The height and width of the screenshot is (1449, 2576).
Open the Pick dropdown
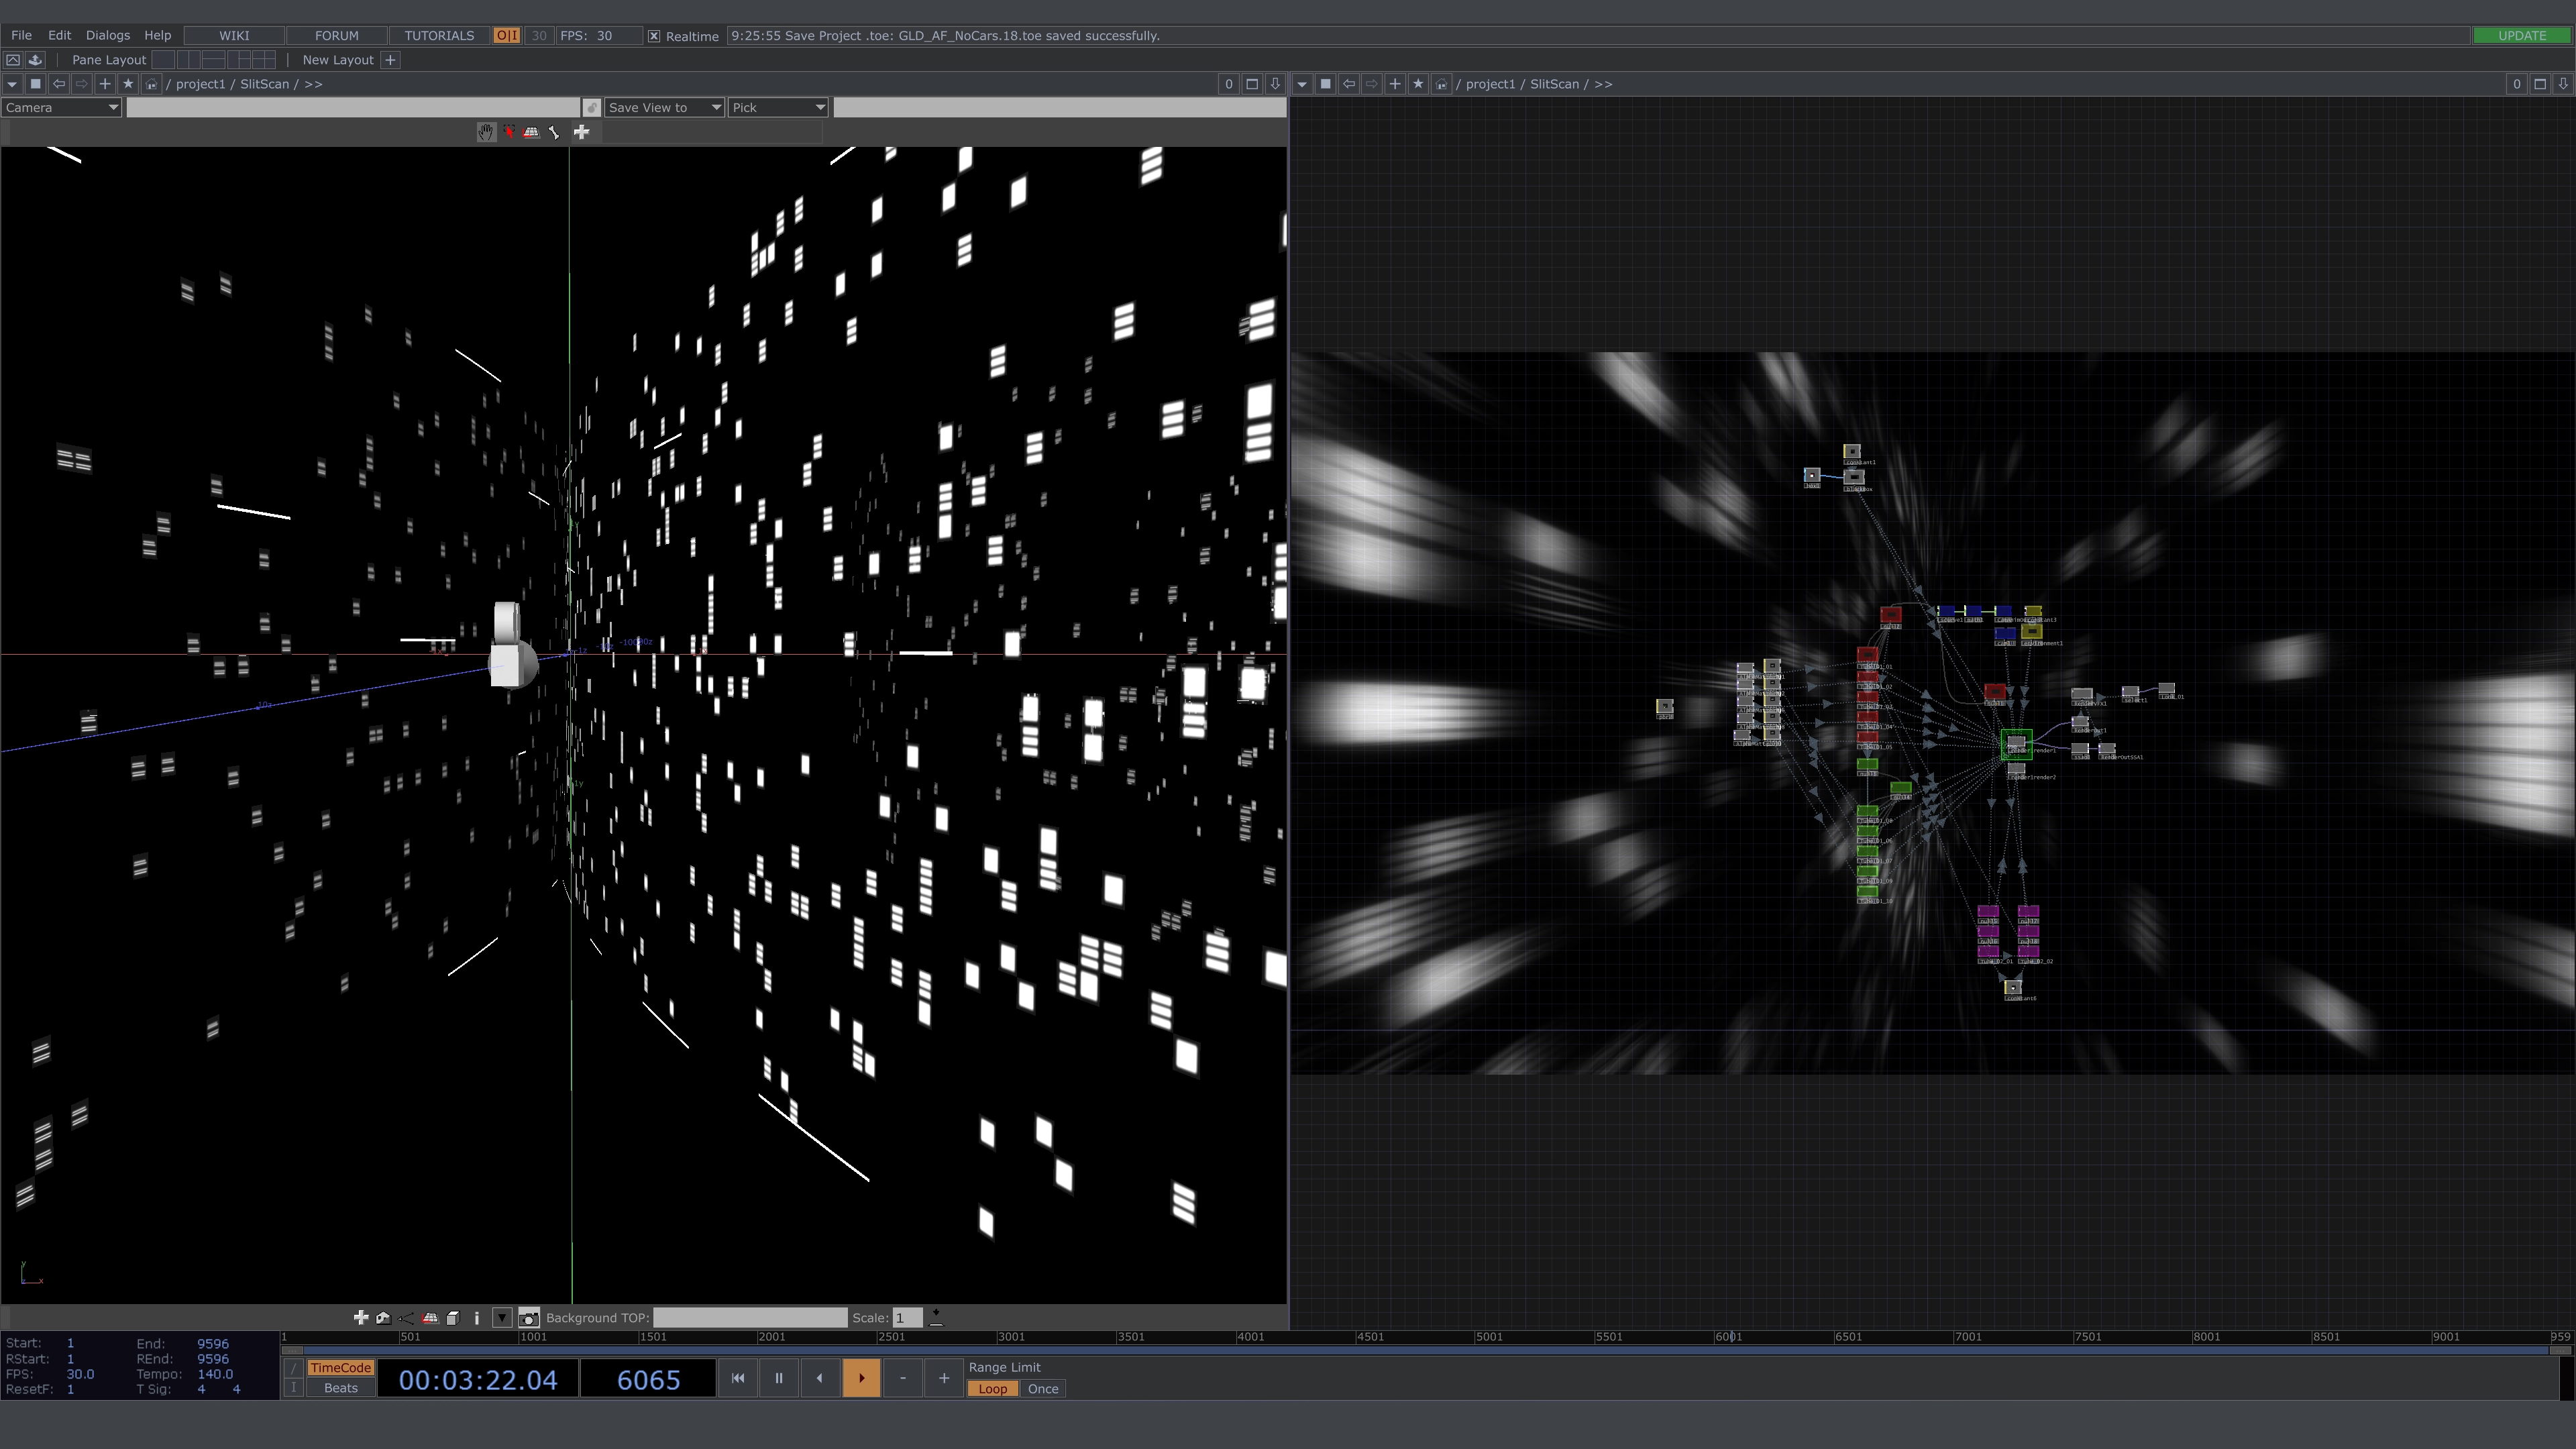pyautogui.click(x=778, y=107)
